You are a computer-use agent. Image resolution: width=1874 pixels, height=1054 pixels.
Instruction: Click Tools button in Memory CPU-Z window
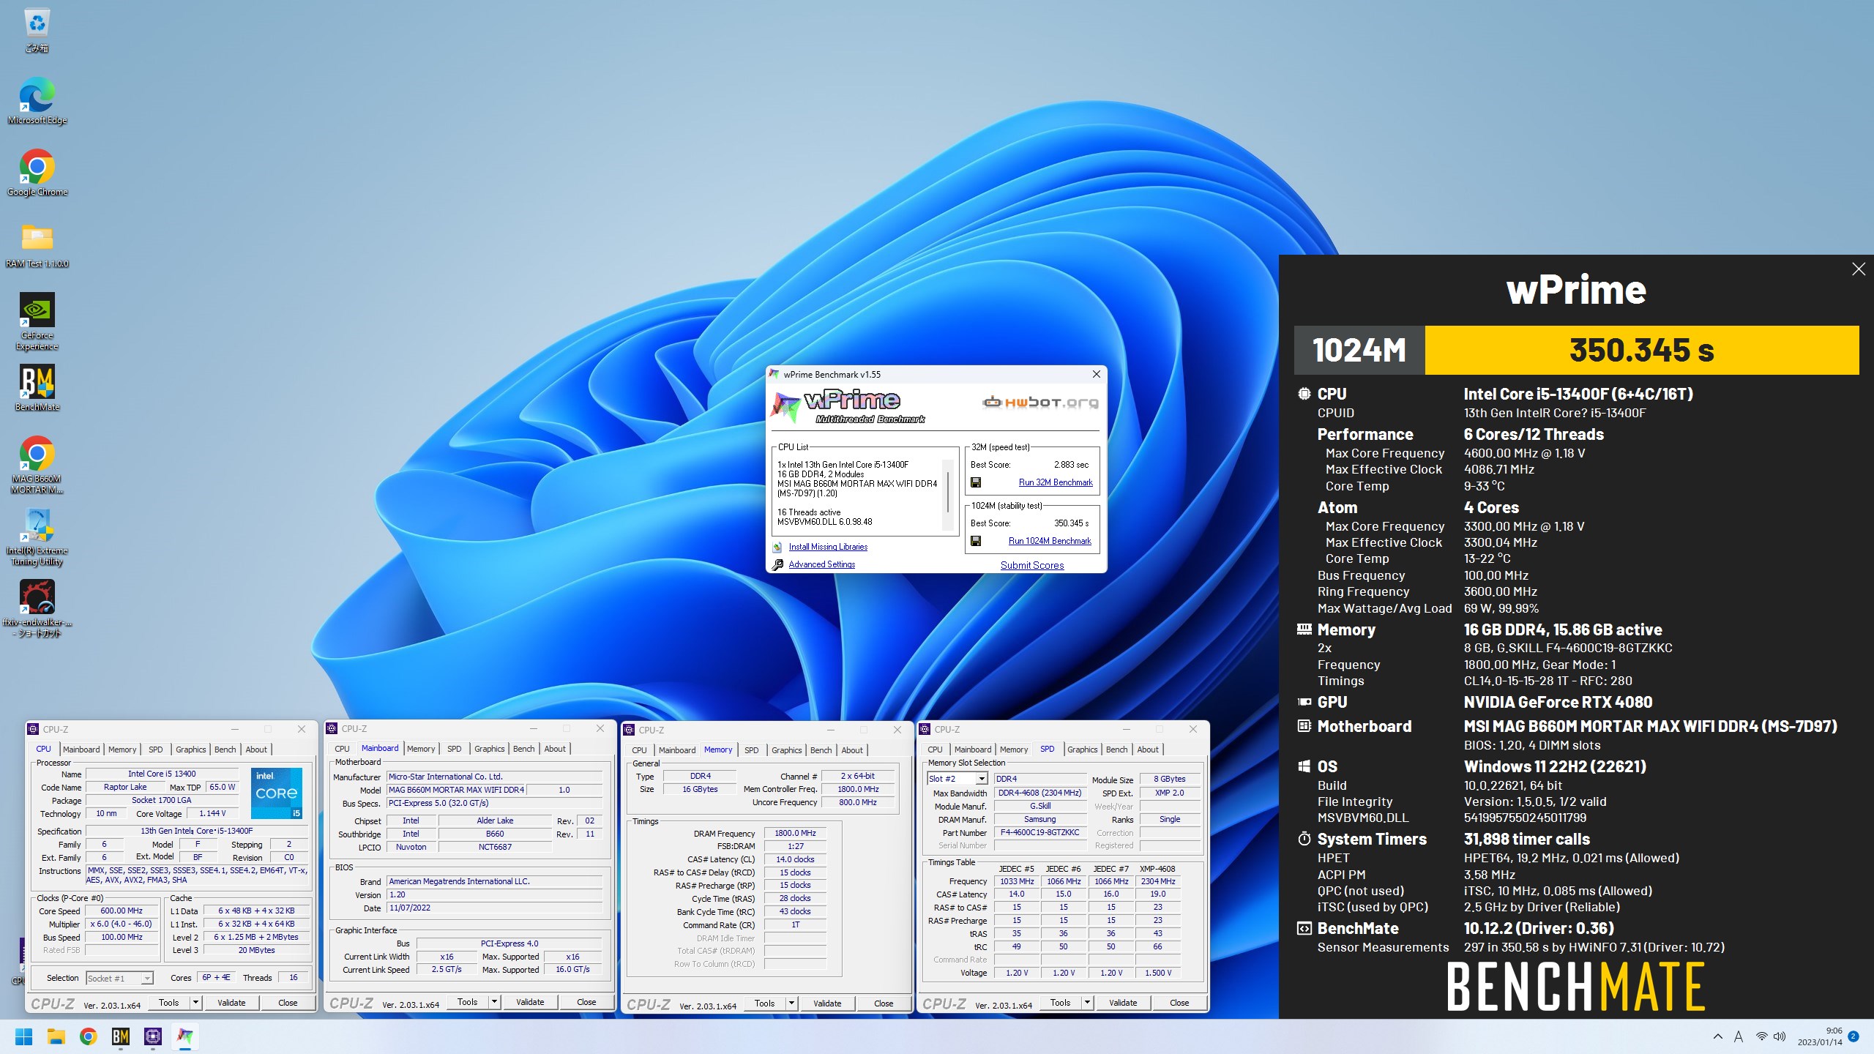tap(764, 1003)
